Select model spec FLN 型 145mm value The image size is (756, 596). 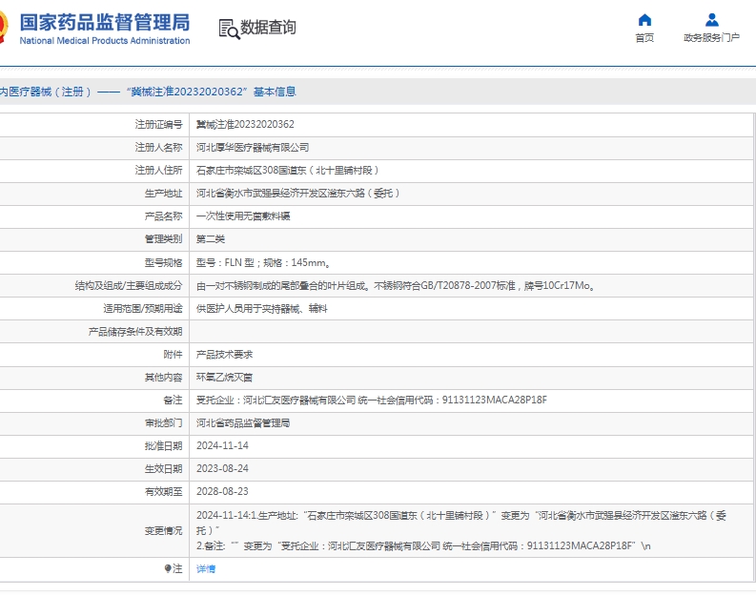click(263, 263)
